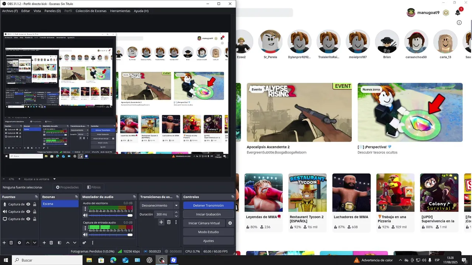The width and height of the screenshot is (472, 265).
Task: Click Iniciar Cámara Virtual button
Action: (x=204, y=223)
